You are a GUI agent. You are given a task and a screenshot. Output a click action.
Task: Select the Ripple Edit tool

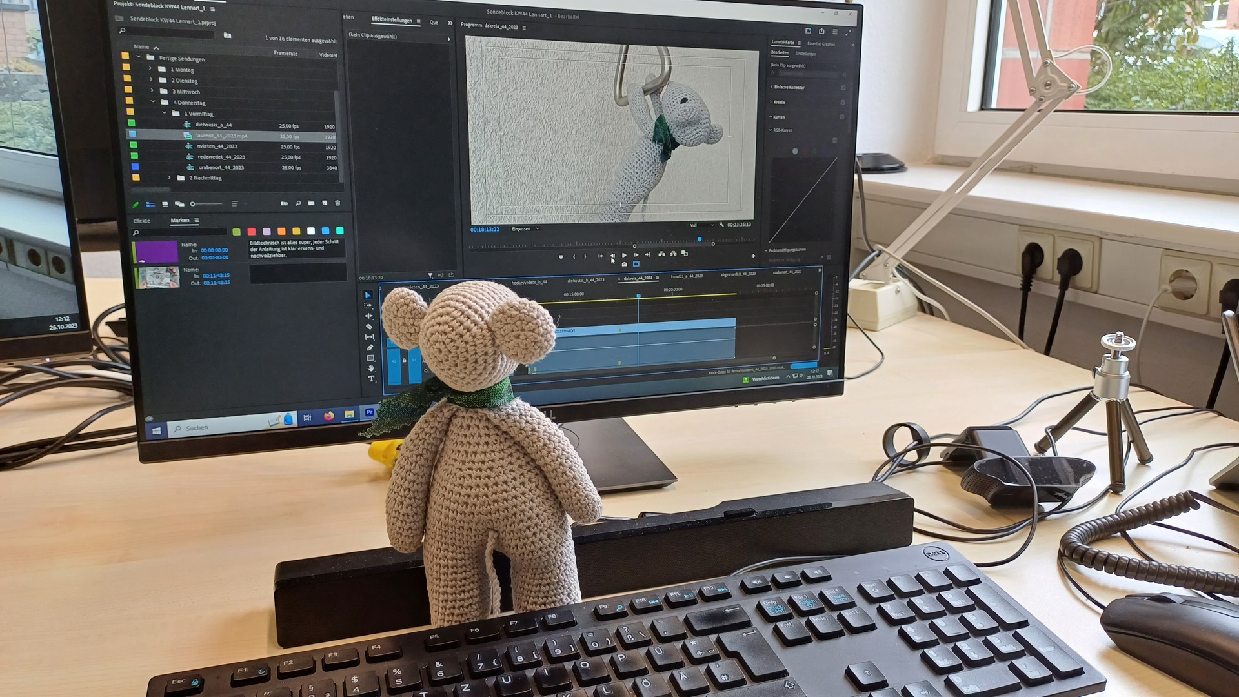tap(369, 316)
